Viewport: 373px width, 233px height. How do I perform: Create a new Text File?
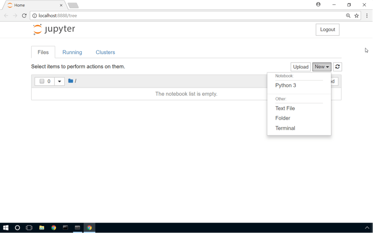(285, 108)
